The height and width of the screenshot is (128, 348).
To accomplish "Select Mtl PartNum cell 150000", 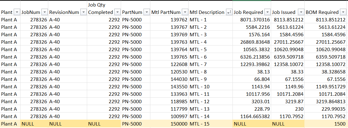I will [x=169, y=124].
